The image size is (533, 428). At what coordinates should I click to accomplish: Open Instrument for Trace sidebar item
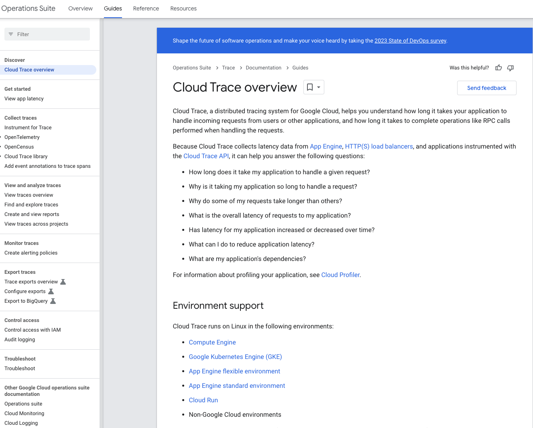pos(28,128)
